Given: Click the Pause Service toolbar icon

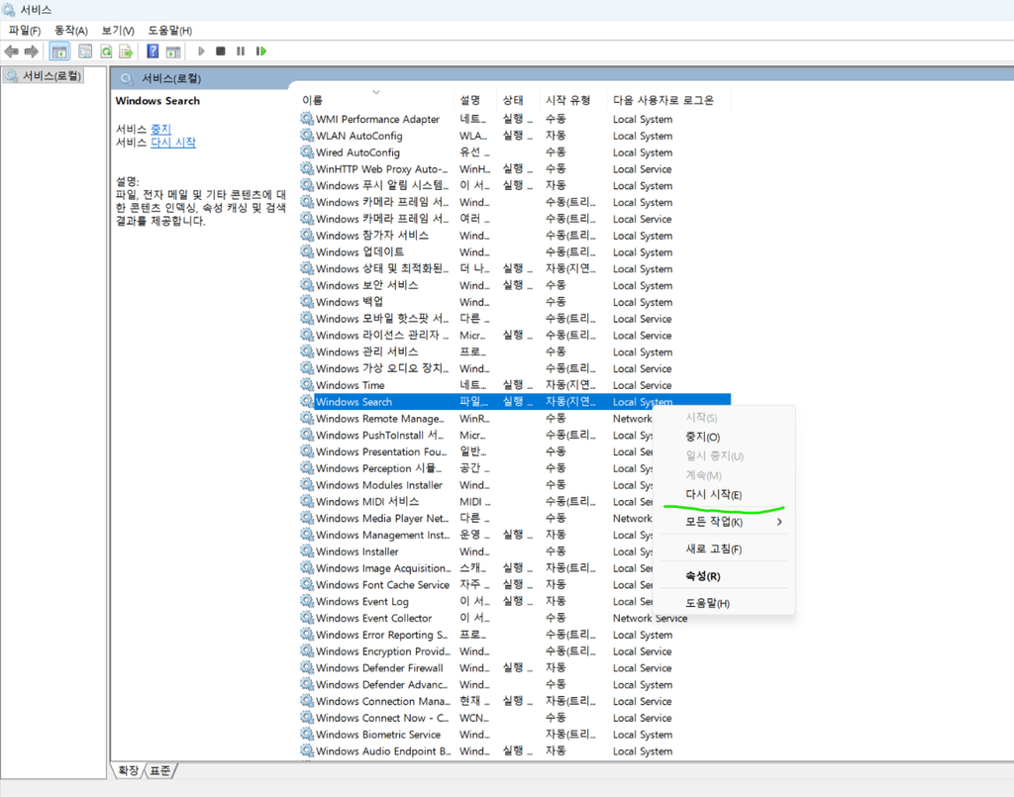Looking at the screenshot, I should (241, 51).
